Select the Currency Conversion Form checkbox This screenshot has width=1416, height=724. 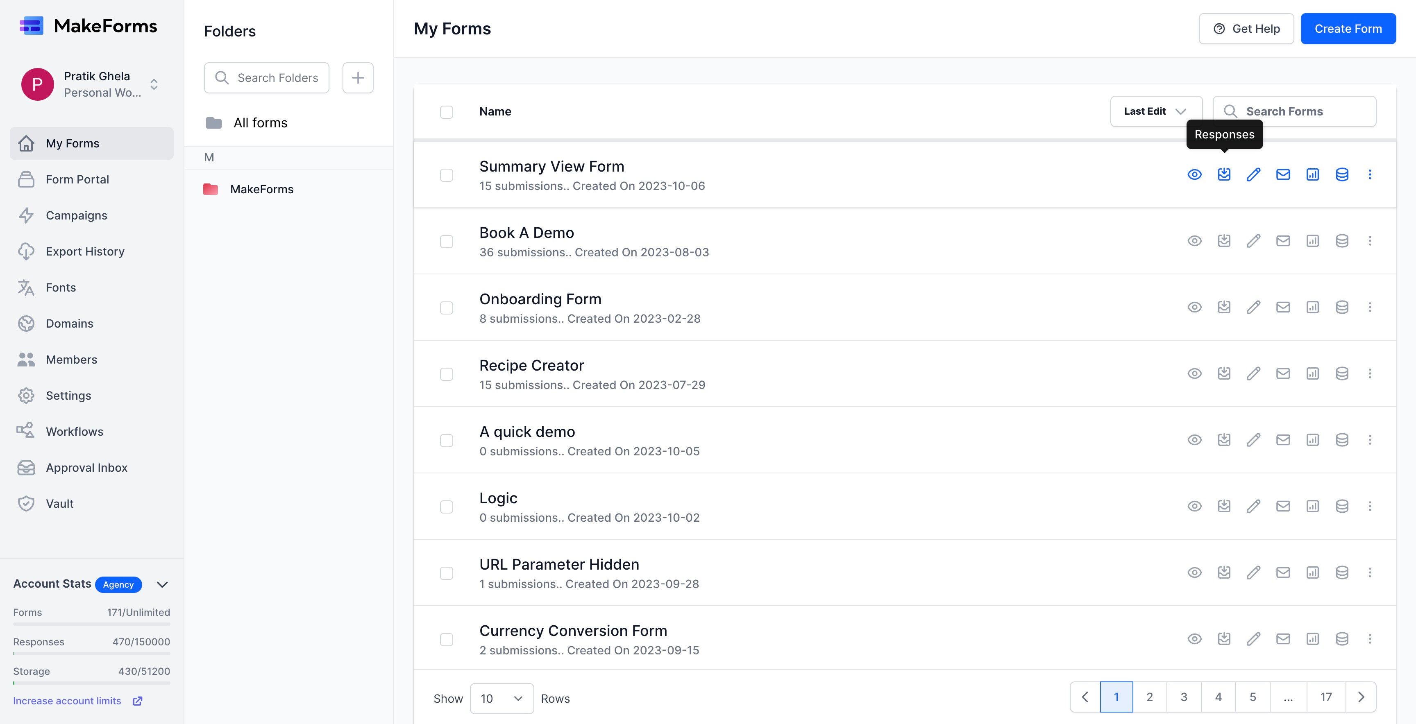446,640
